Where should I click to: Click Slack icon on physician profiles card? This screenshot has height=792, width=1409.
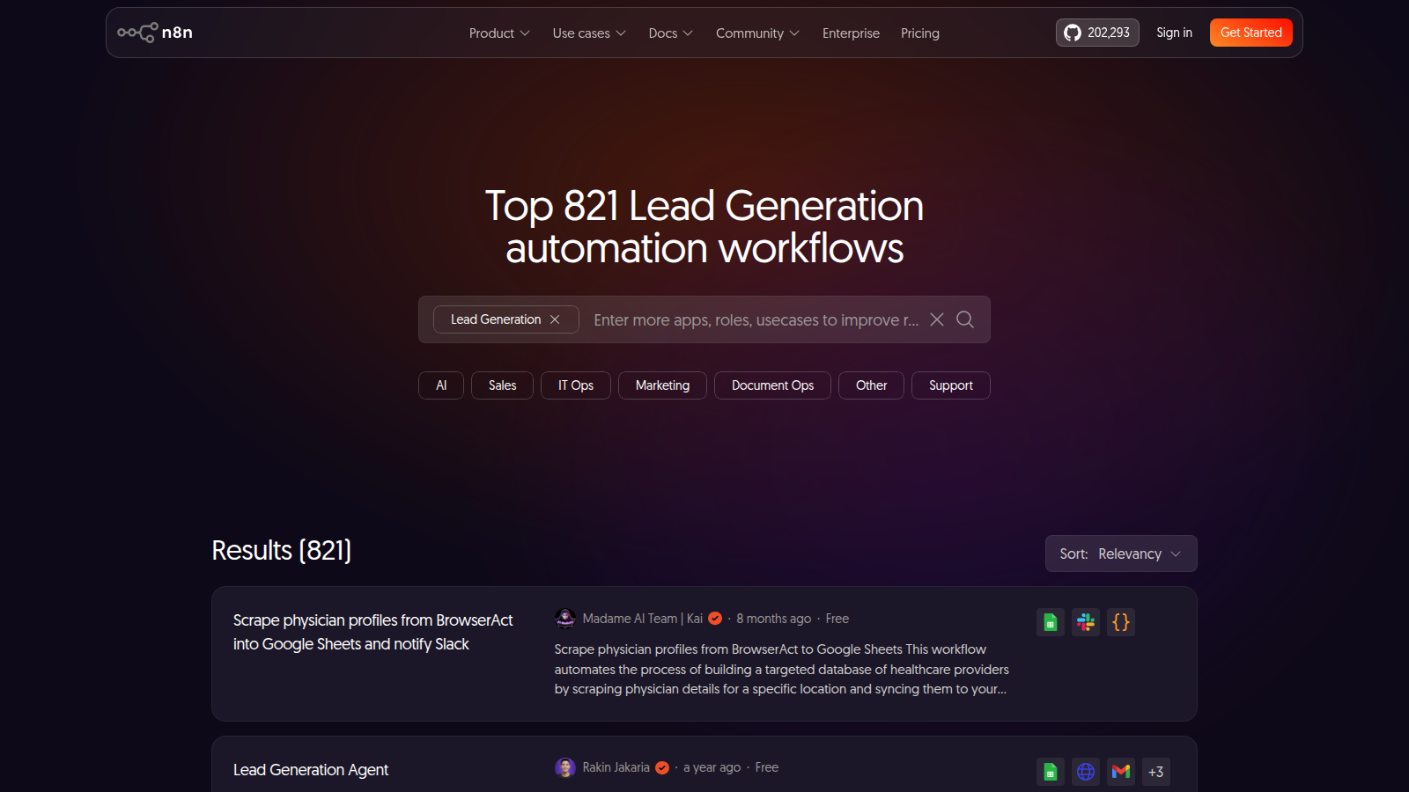point(1086,622)
